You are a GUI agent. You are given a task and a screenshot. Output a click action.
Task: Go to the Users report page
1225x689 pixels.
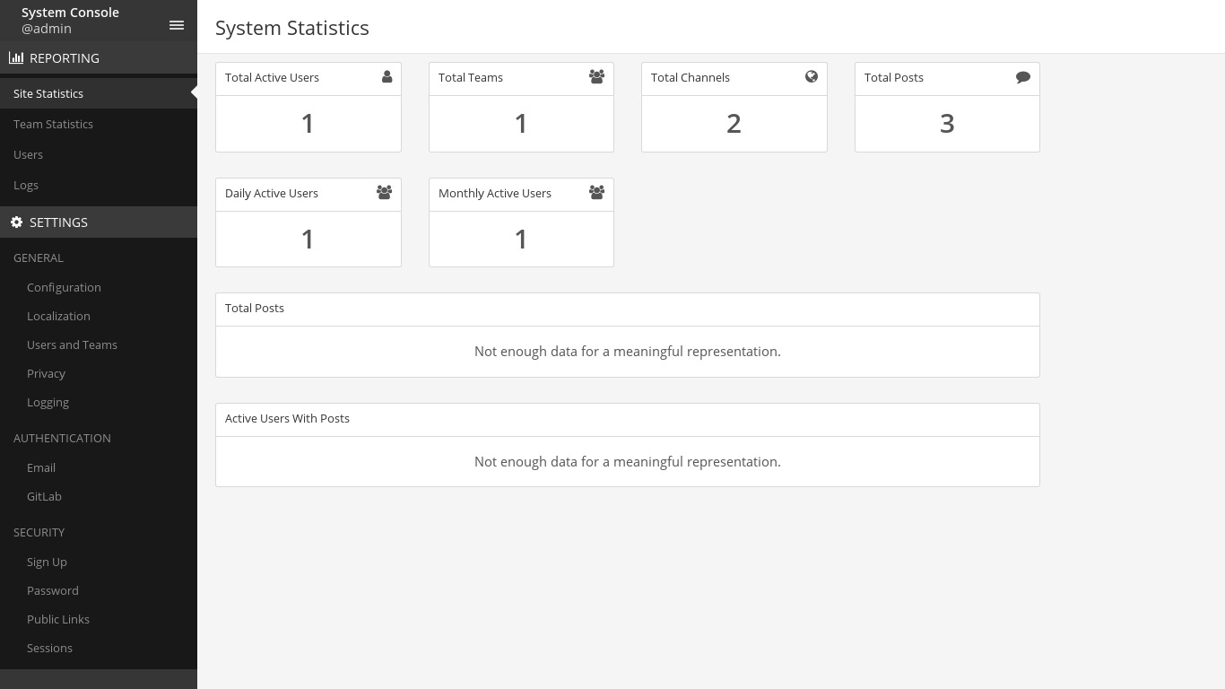(x=28, y=154)
